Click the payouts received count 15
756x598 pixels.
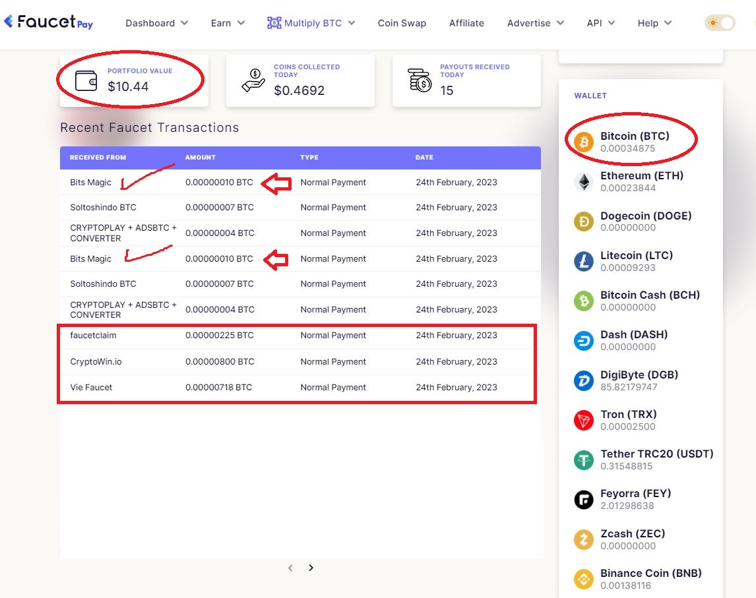coord(447,90)
